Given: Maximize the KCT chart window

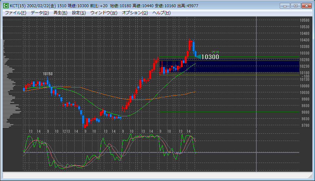Looking at the screenshot, I should click(296, 6).
